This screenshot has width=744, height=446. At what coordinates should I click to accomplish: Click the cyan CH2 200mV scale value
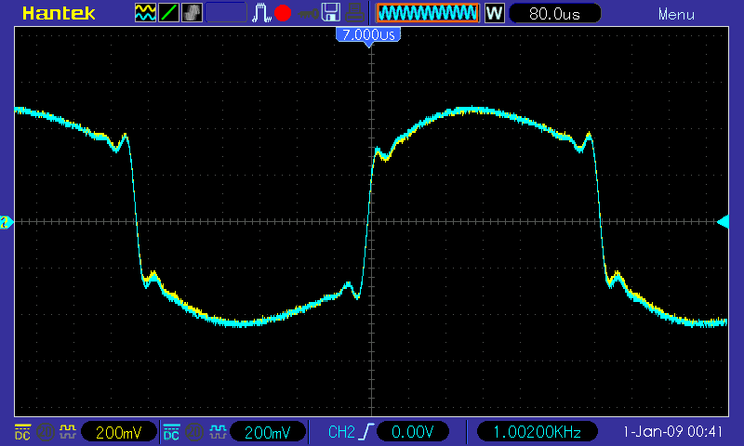point(268,432)
